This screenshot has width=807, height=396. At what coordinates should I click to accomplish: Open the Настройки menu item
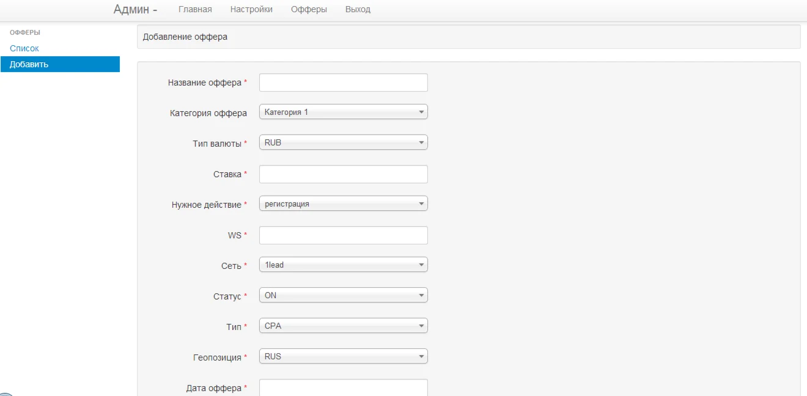coord(251,10)
